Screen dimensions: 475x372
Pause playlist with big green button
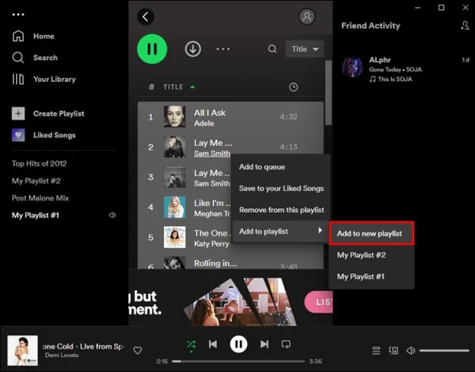point(152,49)
